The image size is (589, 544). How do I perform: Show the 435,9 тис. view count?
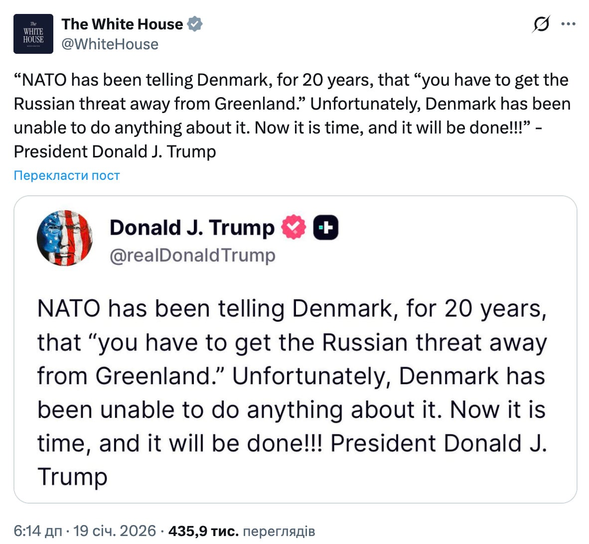pos(203,531)
